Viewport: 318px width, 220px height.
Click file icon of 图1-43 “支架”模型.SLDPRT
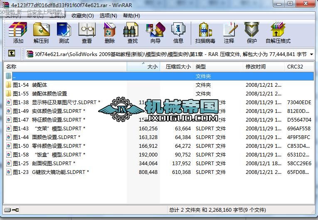coord(9,128)
